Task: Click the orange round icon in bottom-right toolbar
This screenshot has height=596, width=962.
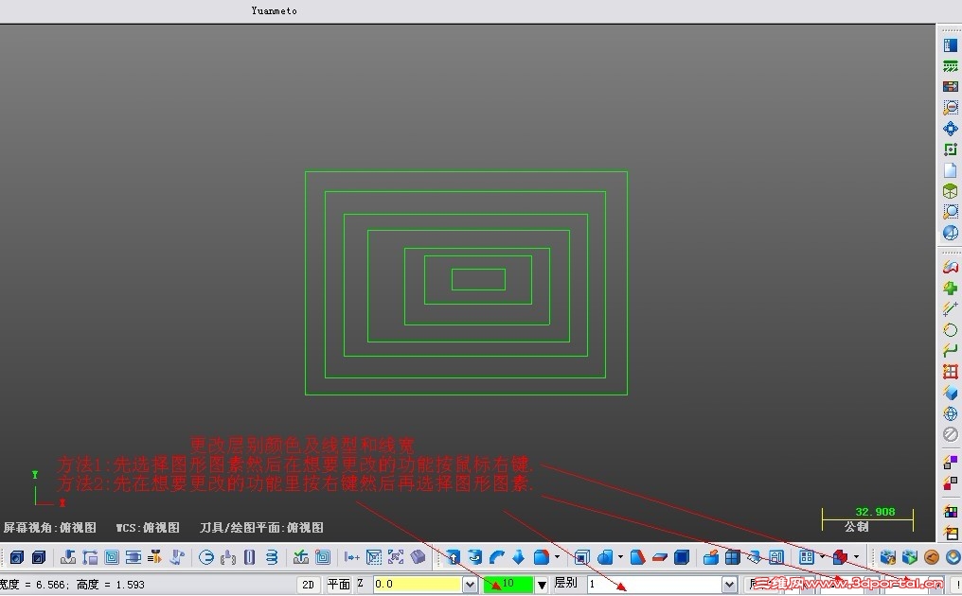Action: tap(932, 557)
